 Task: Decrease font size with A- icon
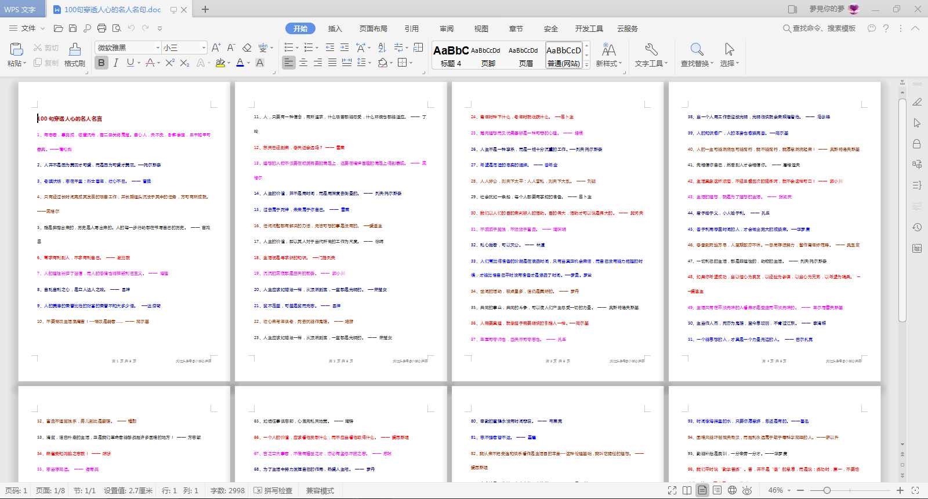click(x=231, y=48)
